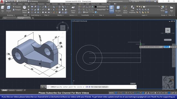Open the Visualize ribbon tab
The width and height of the screenshot is (177, 99).
coord(33,4)
